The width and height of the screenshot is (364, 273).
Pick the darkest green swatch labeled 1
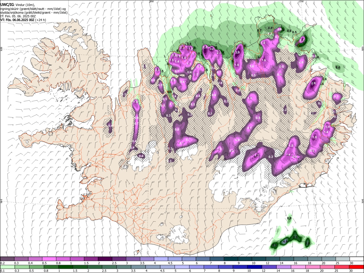point(65,267)
